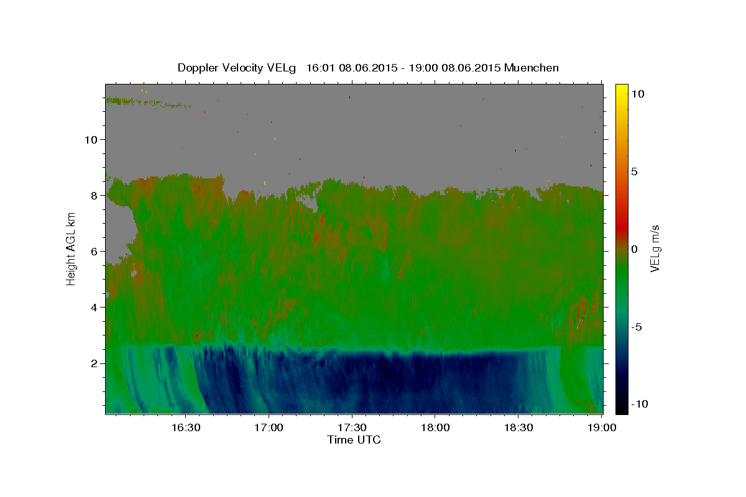
Task: Click the colorbar tick label -5
Action: point(637,327)
